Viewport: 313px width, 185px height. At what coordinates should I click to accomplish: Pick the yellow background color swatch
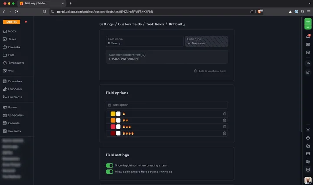coord(113,114)
